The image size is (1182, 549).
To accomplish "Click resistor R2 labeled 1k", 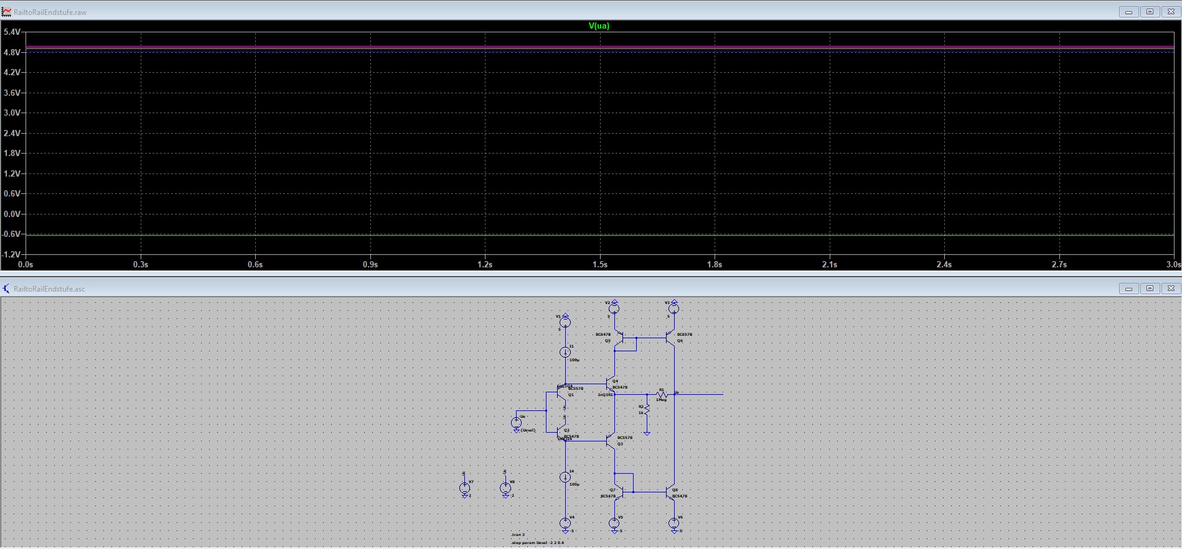I will [x=647, y=409].
